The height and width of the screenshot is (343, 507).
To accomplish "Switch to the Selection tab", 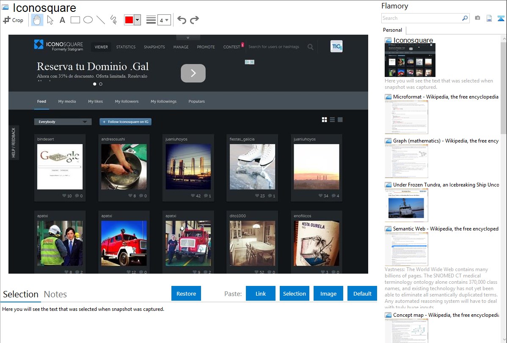I will [21, 294].
